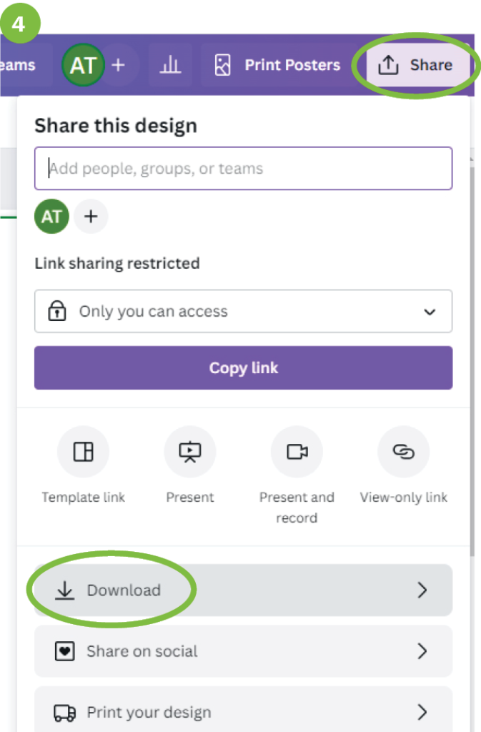Click the View-only link icon
Image resolution: width=481 pixels, height=732 pixels.
(x=404, y=452)
